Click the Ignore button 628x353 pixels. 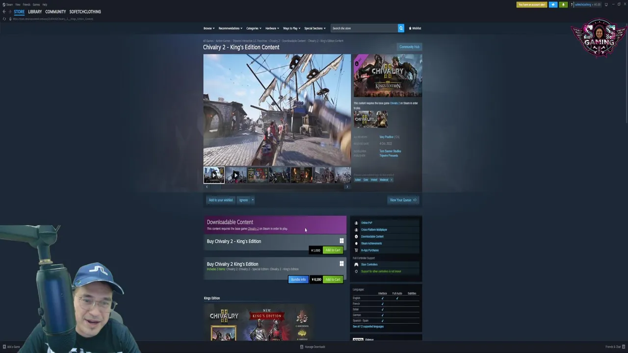(x=243, y=200)
